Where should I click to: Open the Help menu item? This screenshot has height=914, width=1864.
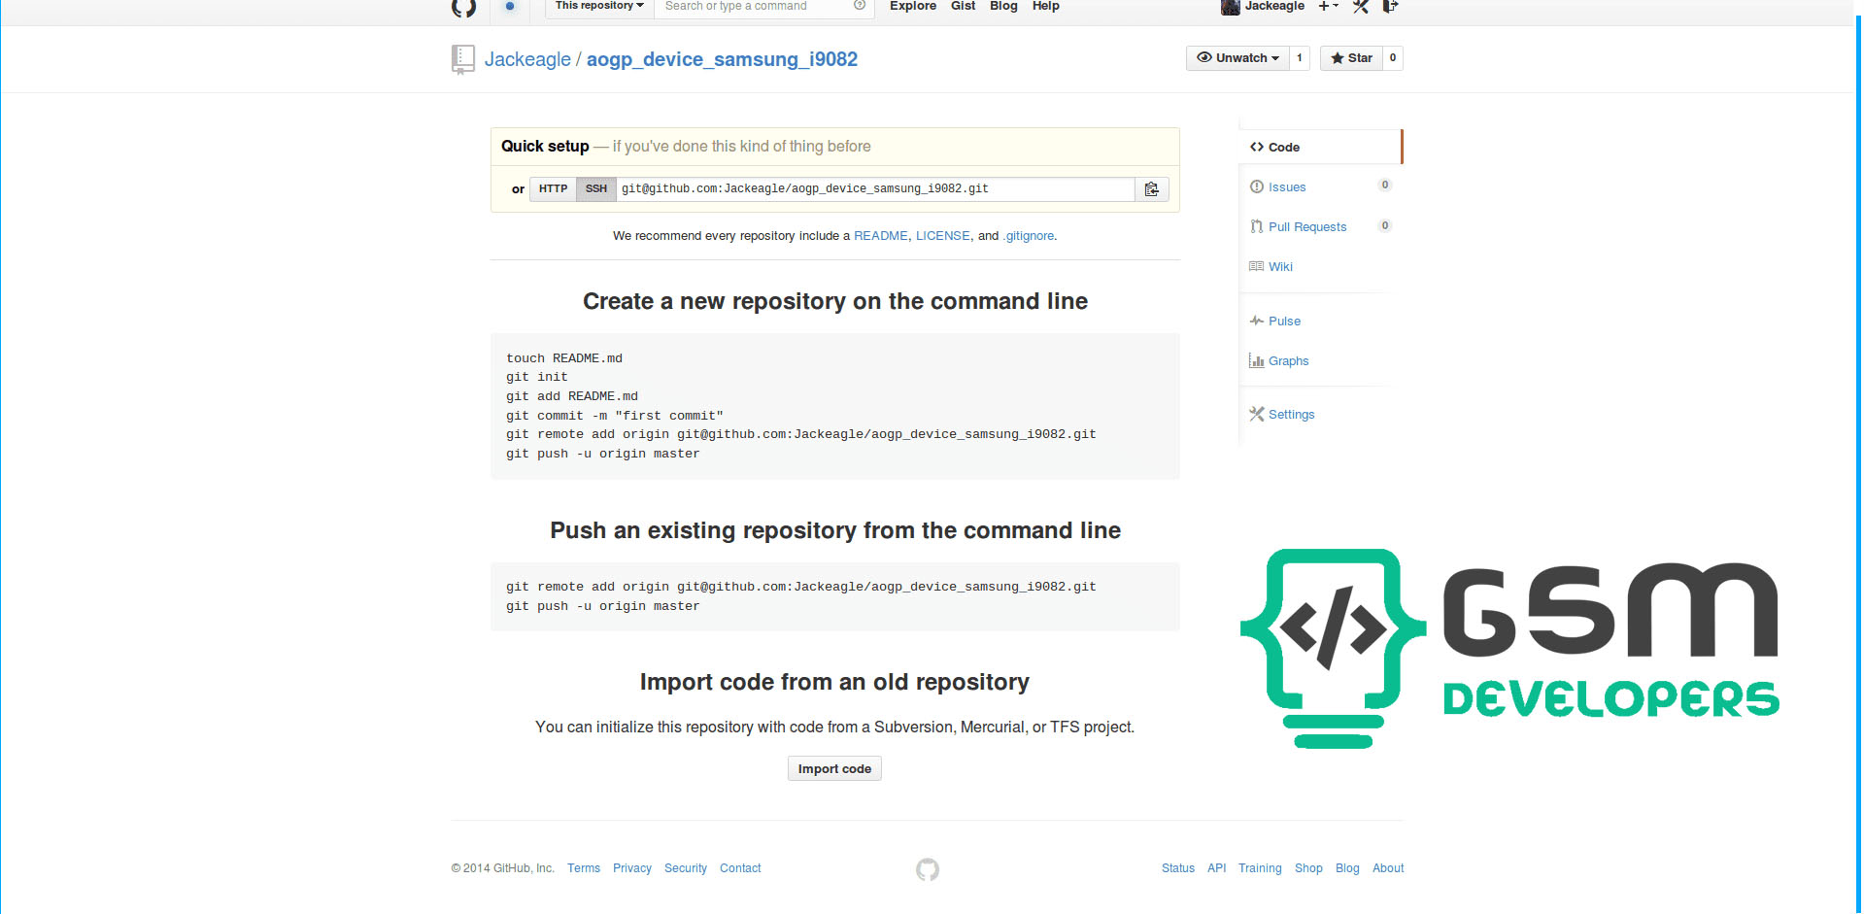click(1045, 6)
